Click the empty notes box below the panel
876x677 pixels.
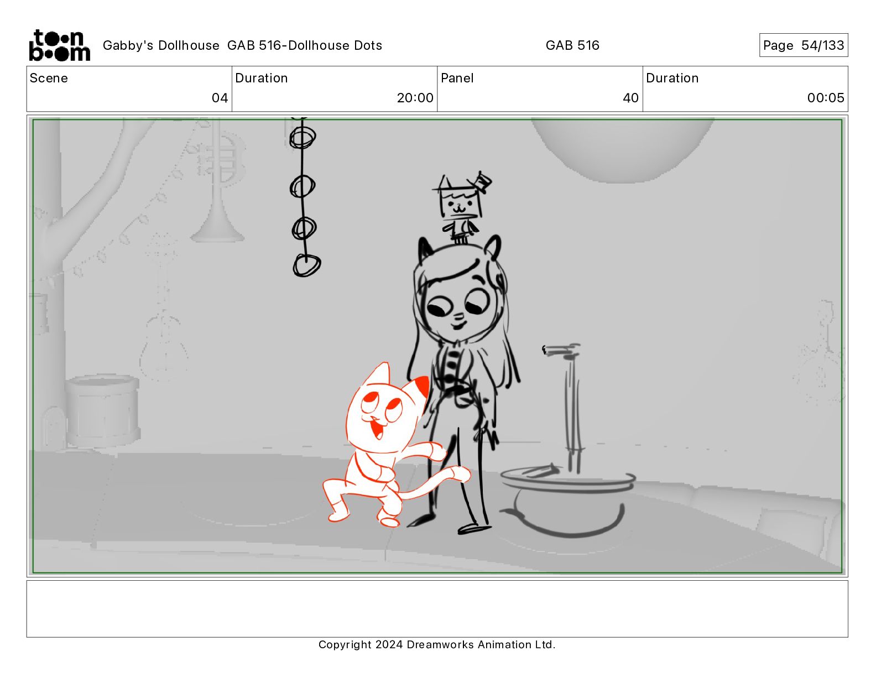(437, 608)
